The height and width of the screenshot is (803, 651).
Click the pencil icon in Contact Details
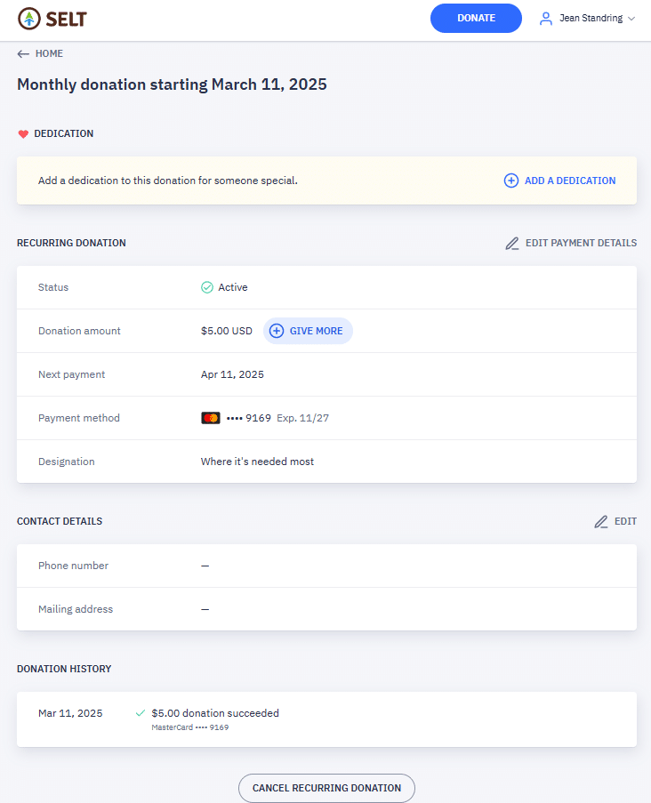[601, 522]
